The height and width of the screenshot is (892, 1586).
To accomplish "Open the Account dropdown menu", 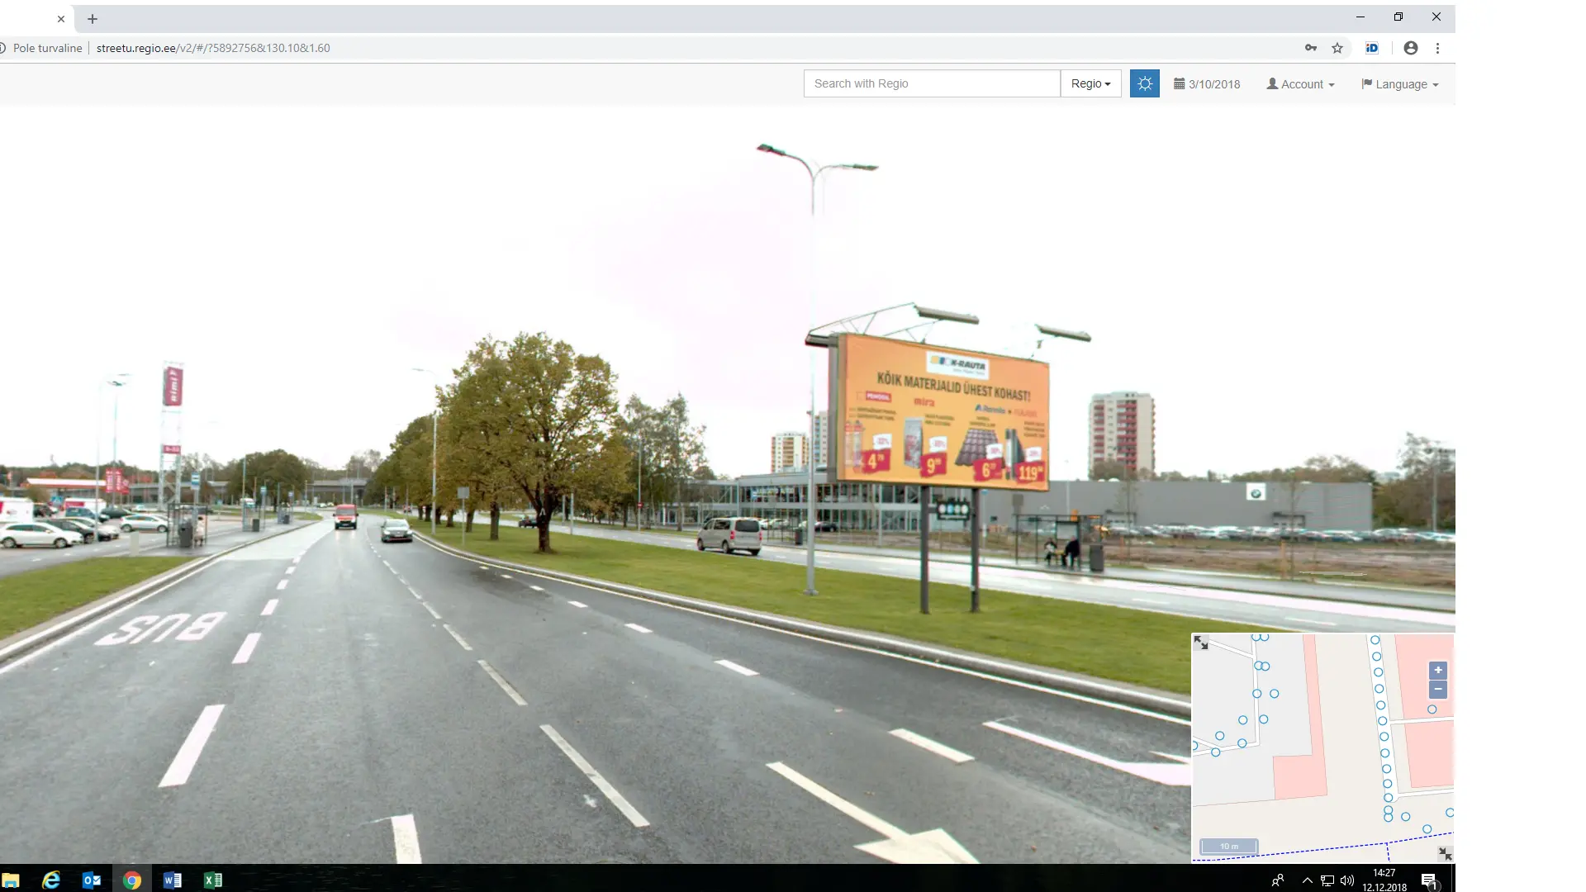I will pyautogui.click(x=1300, y=84).
